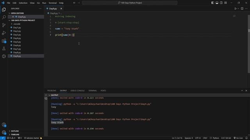Open the Extensions view
250x140 pixels.
(x=4, y=41)
